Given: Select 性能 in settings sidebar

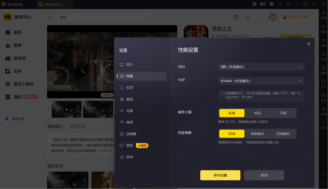Looking at the screenshot, I should 142,76.
